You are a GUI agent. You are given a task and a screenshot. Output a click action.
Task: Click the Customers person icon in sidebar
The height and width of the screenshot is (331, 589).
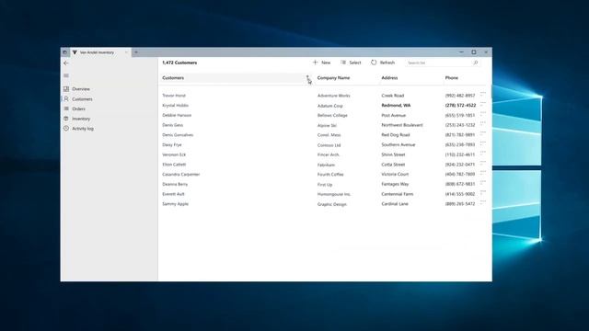[66, 98]
